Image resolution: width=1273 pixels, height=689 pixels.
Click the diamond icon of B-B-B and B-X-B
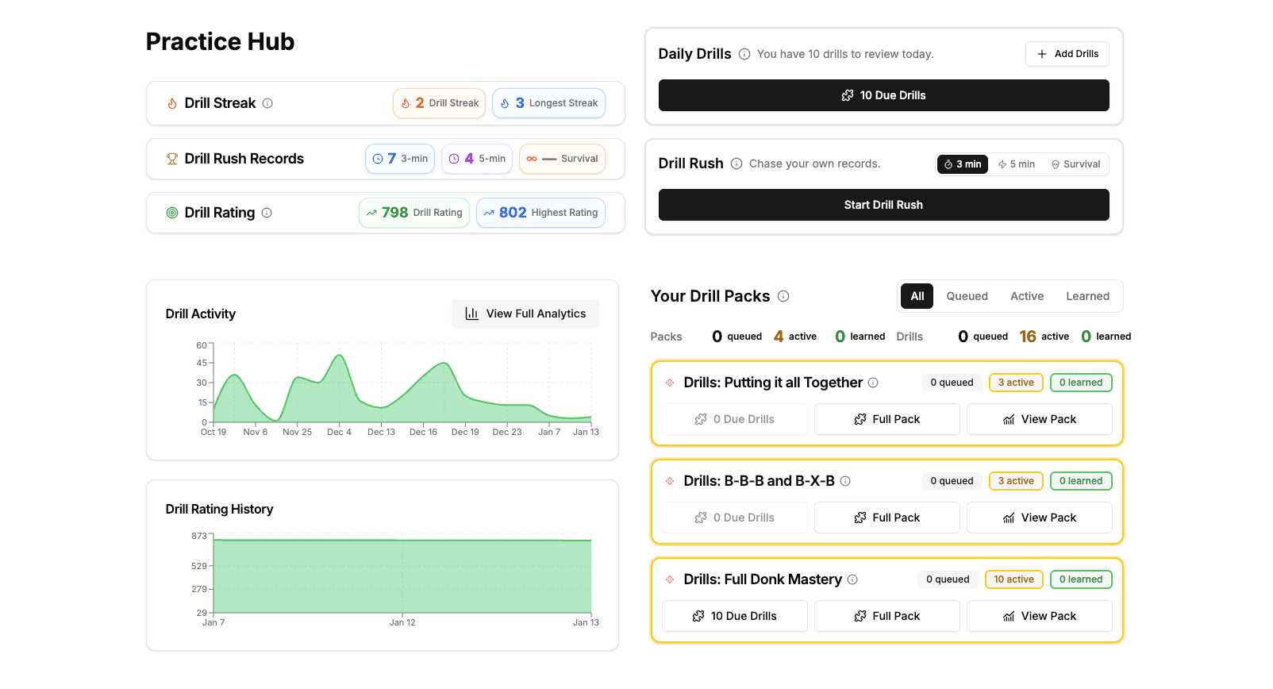[670, 481]
